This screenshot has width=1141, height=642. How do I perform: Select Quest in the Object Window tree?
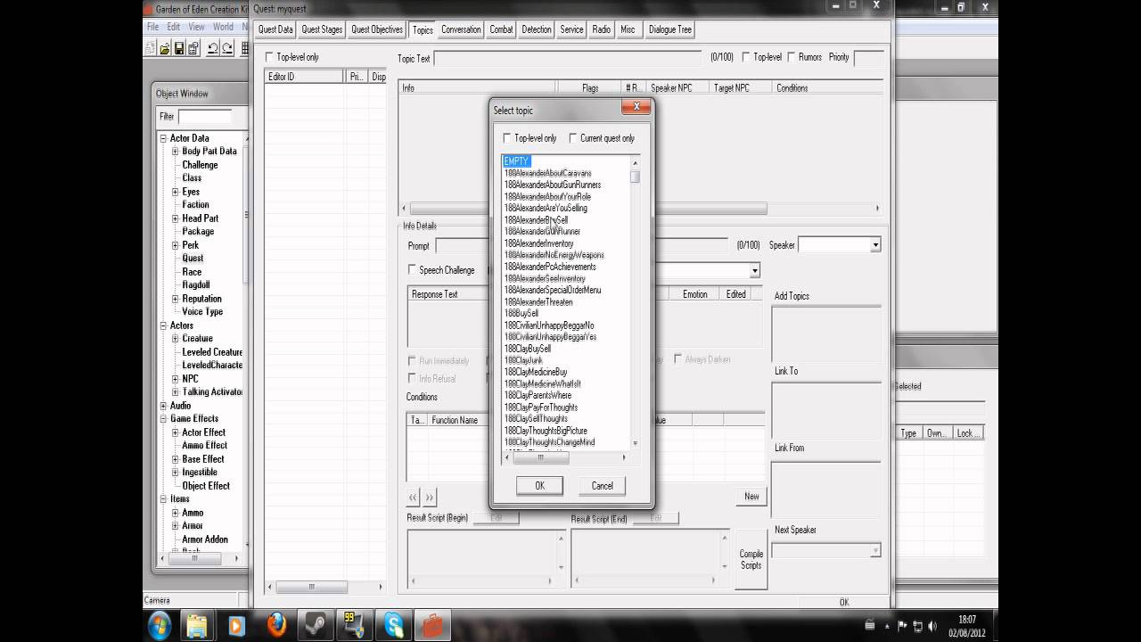[193, 259]
